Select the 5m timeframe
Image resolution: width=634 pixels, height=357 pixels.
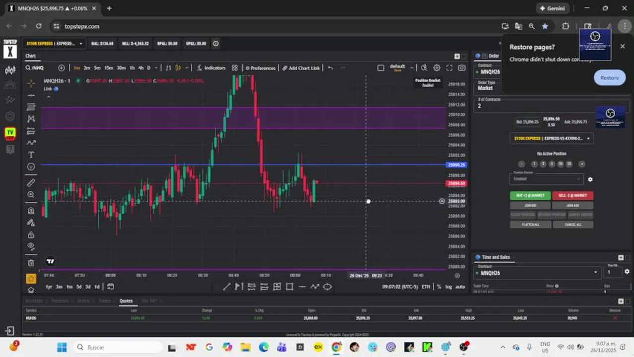(97, 68)
